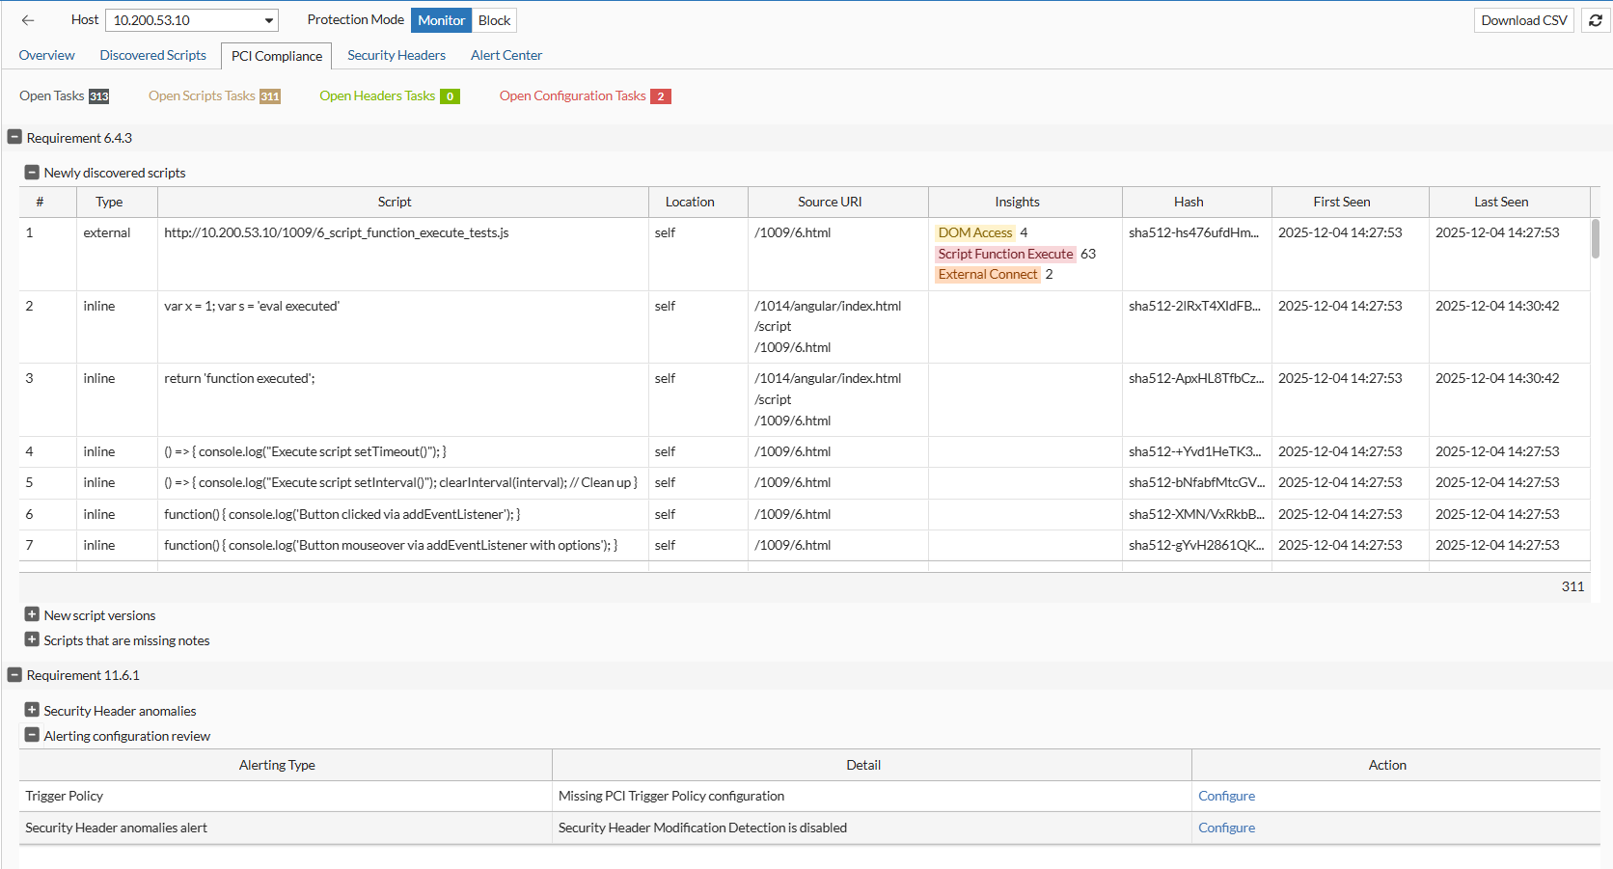
Task: Click the back arrow icon
Action: click(x=28, y=20)
